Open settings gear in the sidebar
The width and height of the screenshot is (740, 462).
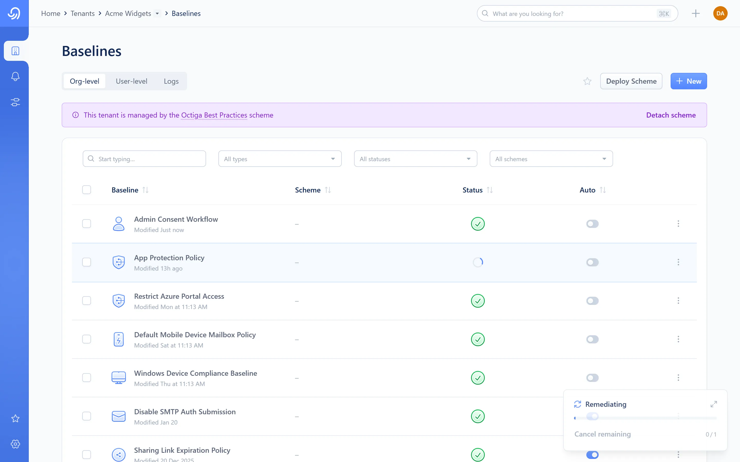(x=15, y=444)
